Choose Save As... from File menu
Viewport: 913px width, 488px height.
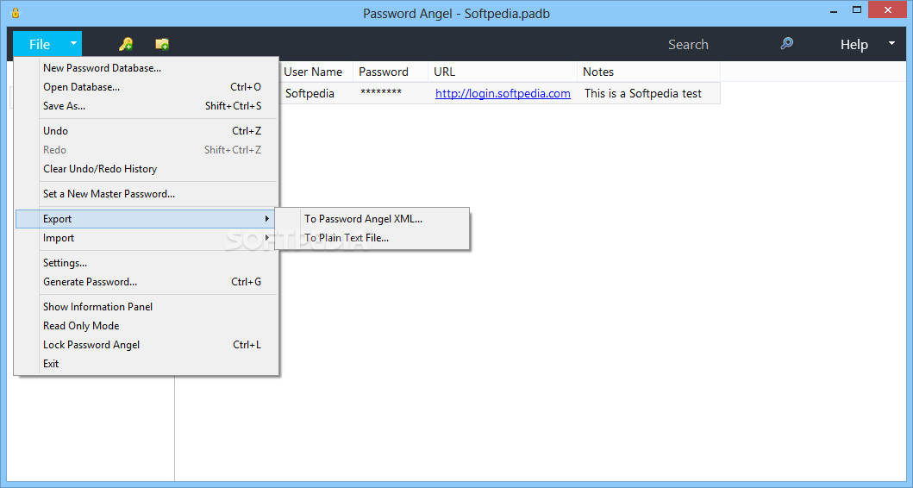[147, 106]
